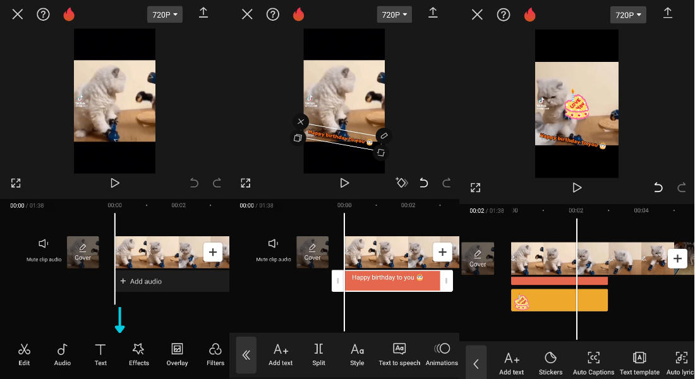The width and height of the screenshot is (695, 379).
Task: Edit text overlay with pencil handle on preview
Action: (x=384, y=136)
